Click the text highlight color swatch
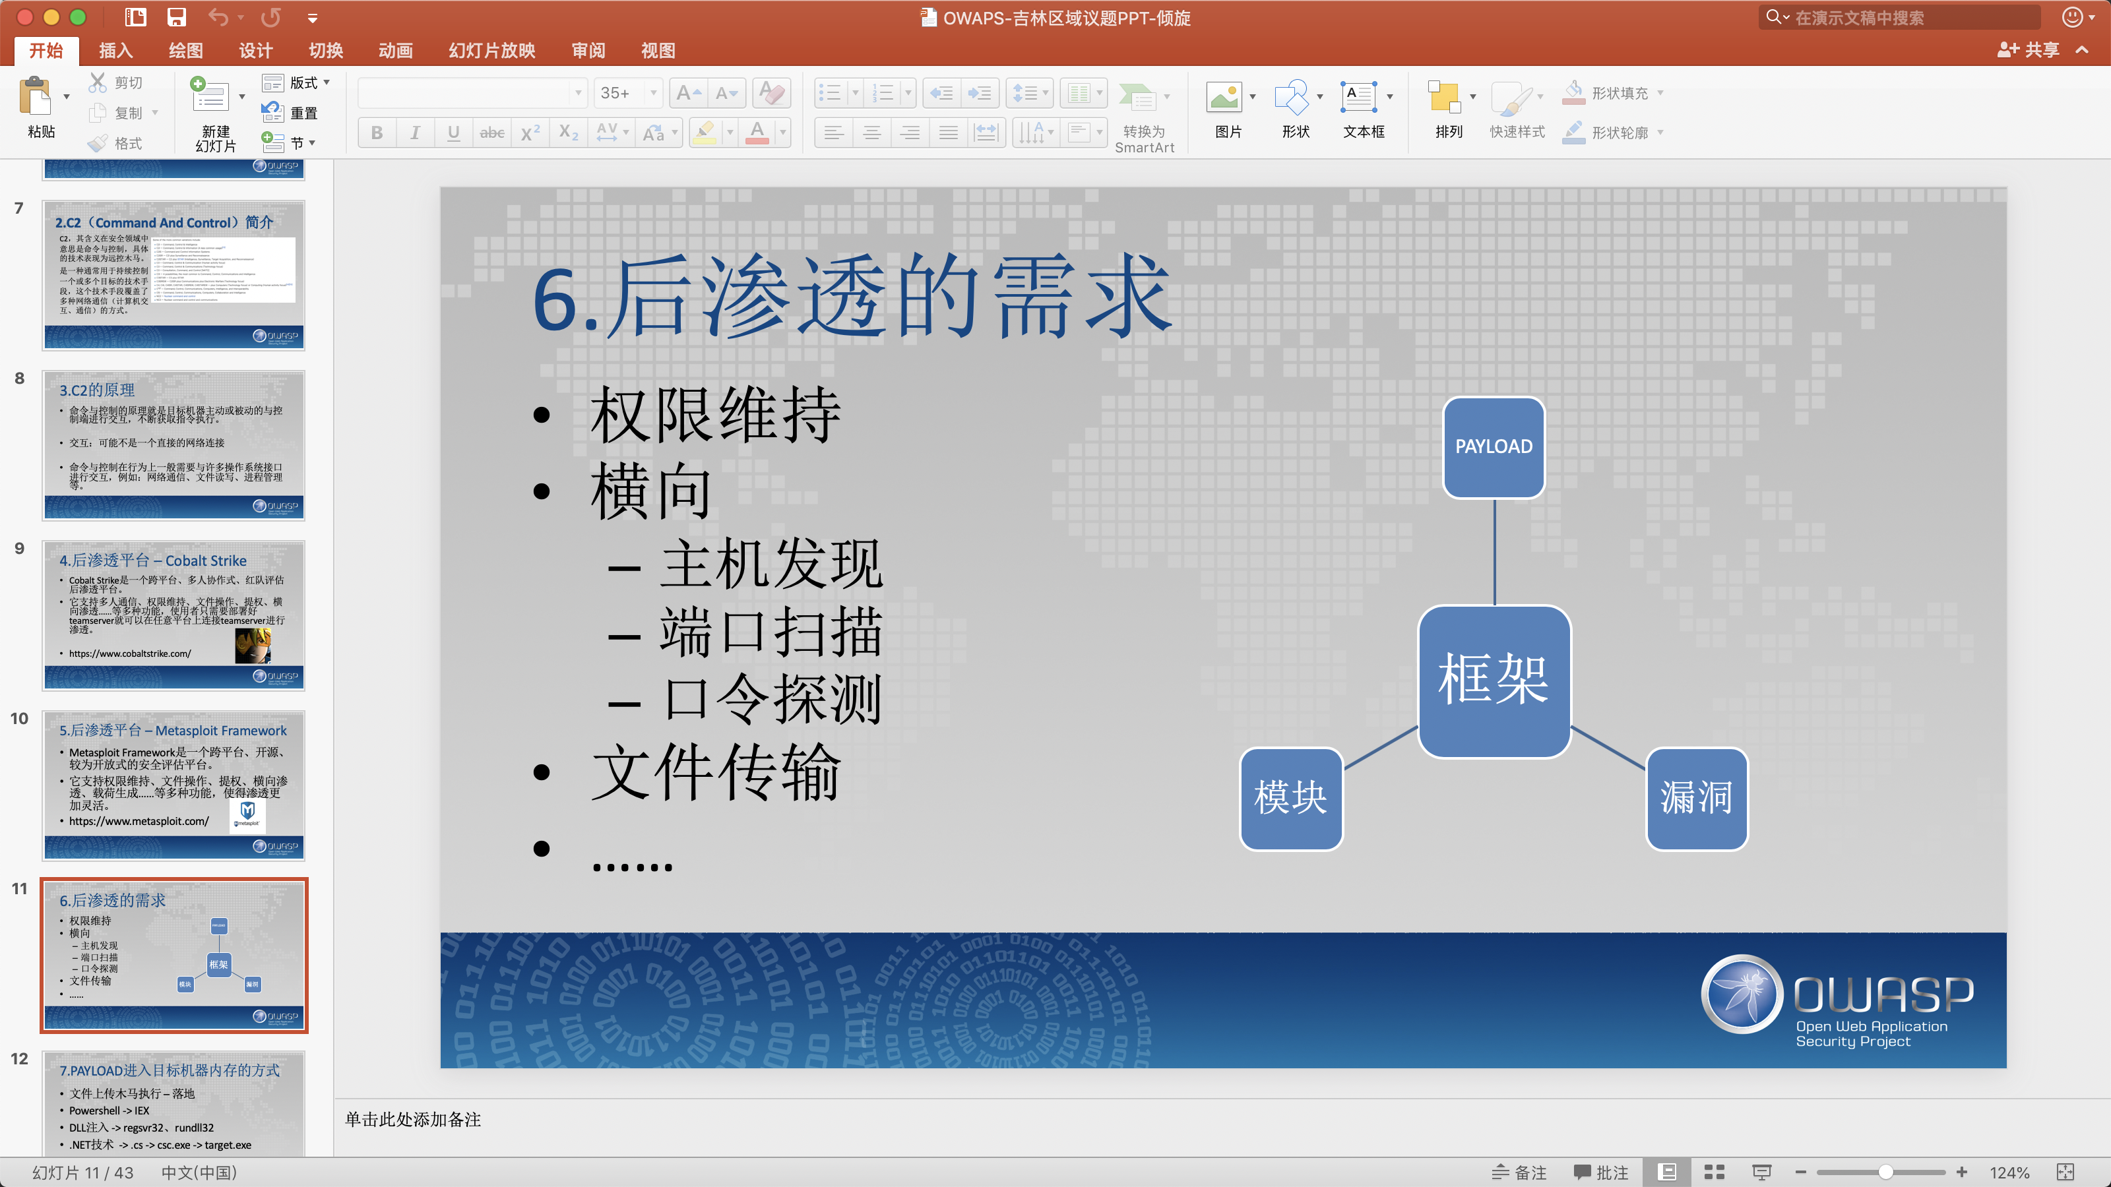Screen dimensions: 2111x1187 705,133
